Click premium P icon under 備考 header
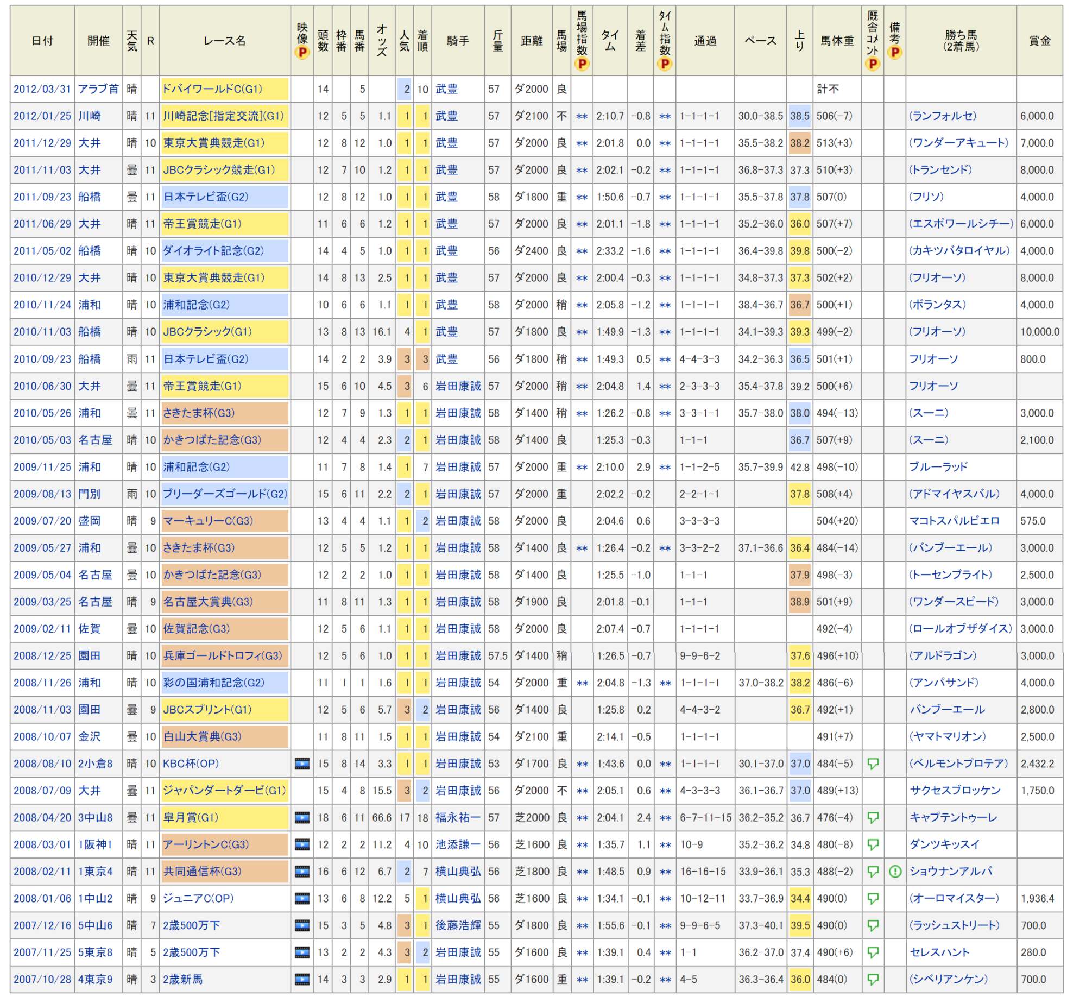Image resolution: width=1086 pixels, height=1003 pixels. [895, 53]
